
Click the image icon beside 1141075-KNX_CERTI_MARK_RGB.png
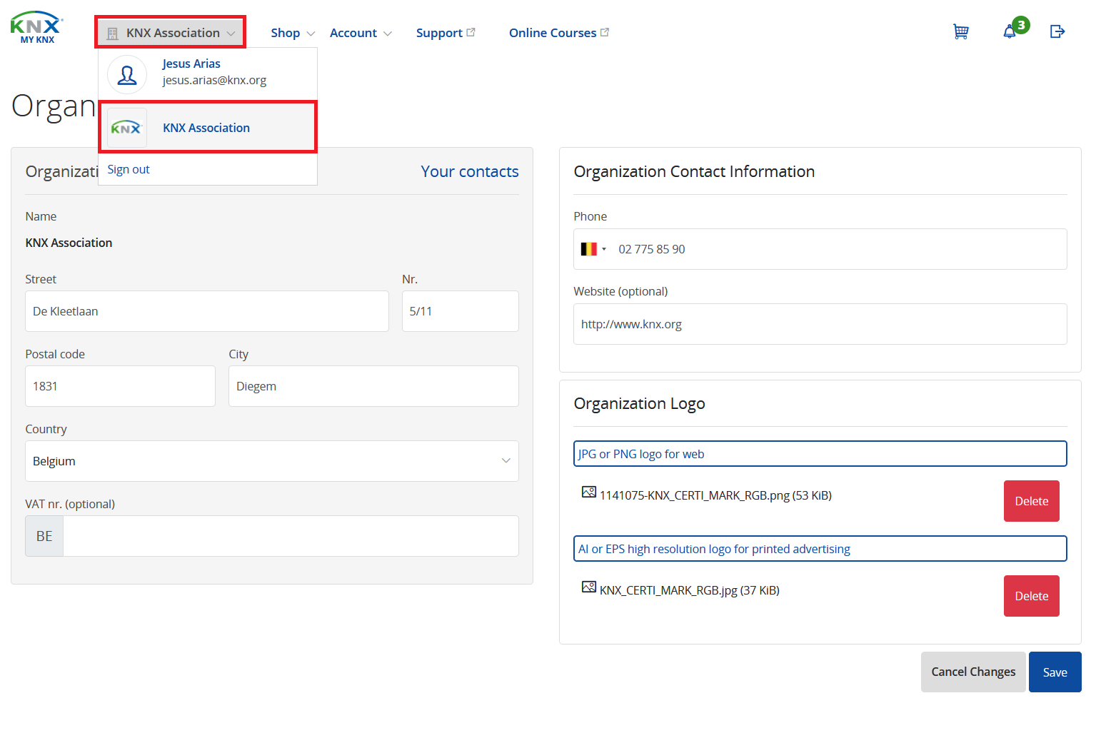click(589, 492)
